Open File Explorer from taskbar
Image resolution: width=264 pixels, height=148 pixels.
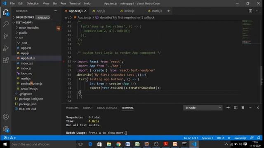109,144
